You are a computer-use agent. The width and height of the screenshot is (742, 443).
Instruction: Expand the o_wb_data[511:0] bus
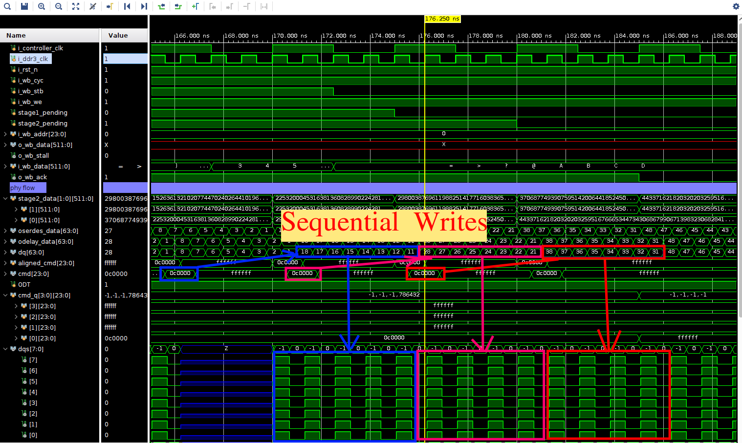(x=5, y=145)
